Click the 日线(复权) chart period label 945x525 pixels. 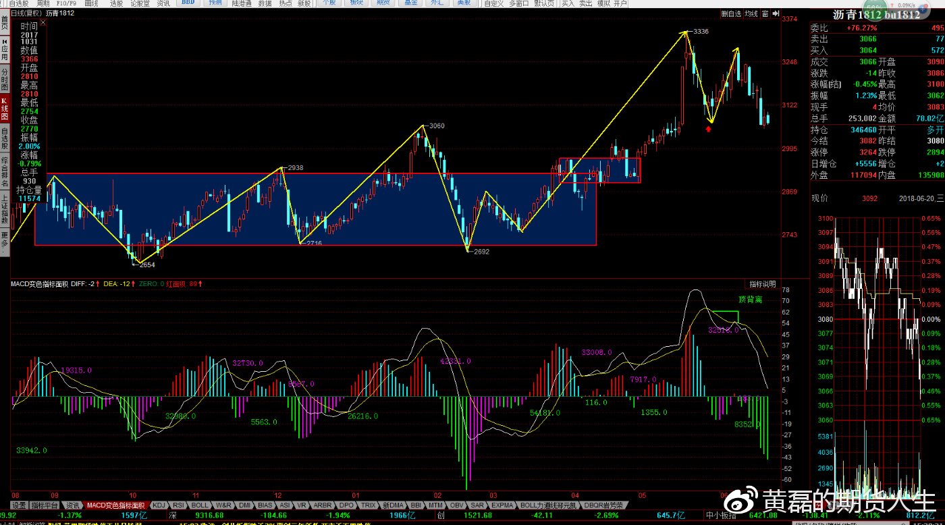pos(26,13)
